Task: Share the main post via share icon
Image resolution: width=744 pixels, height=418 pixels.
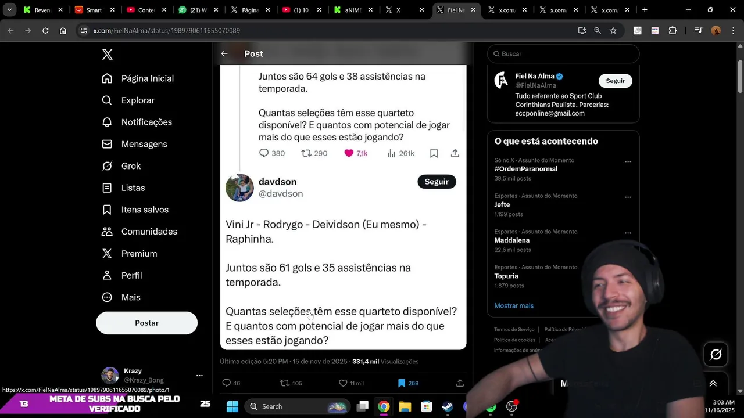Action: click(460, 383)
